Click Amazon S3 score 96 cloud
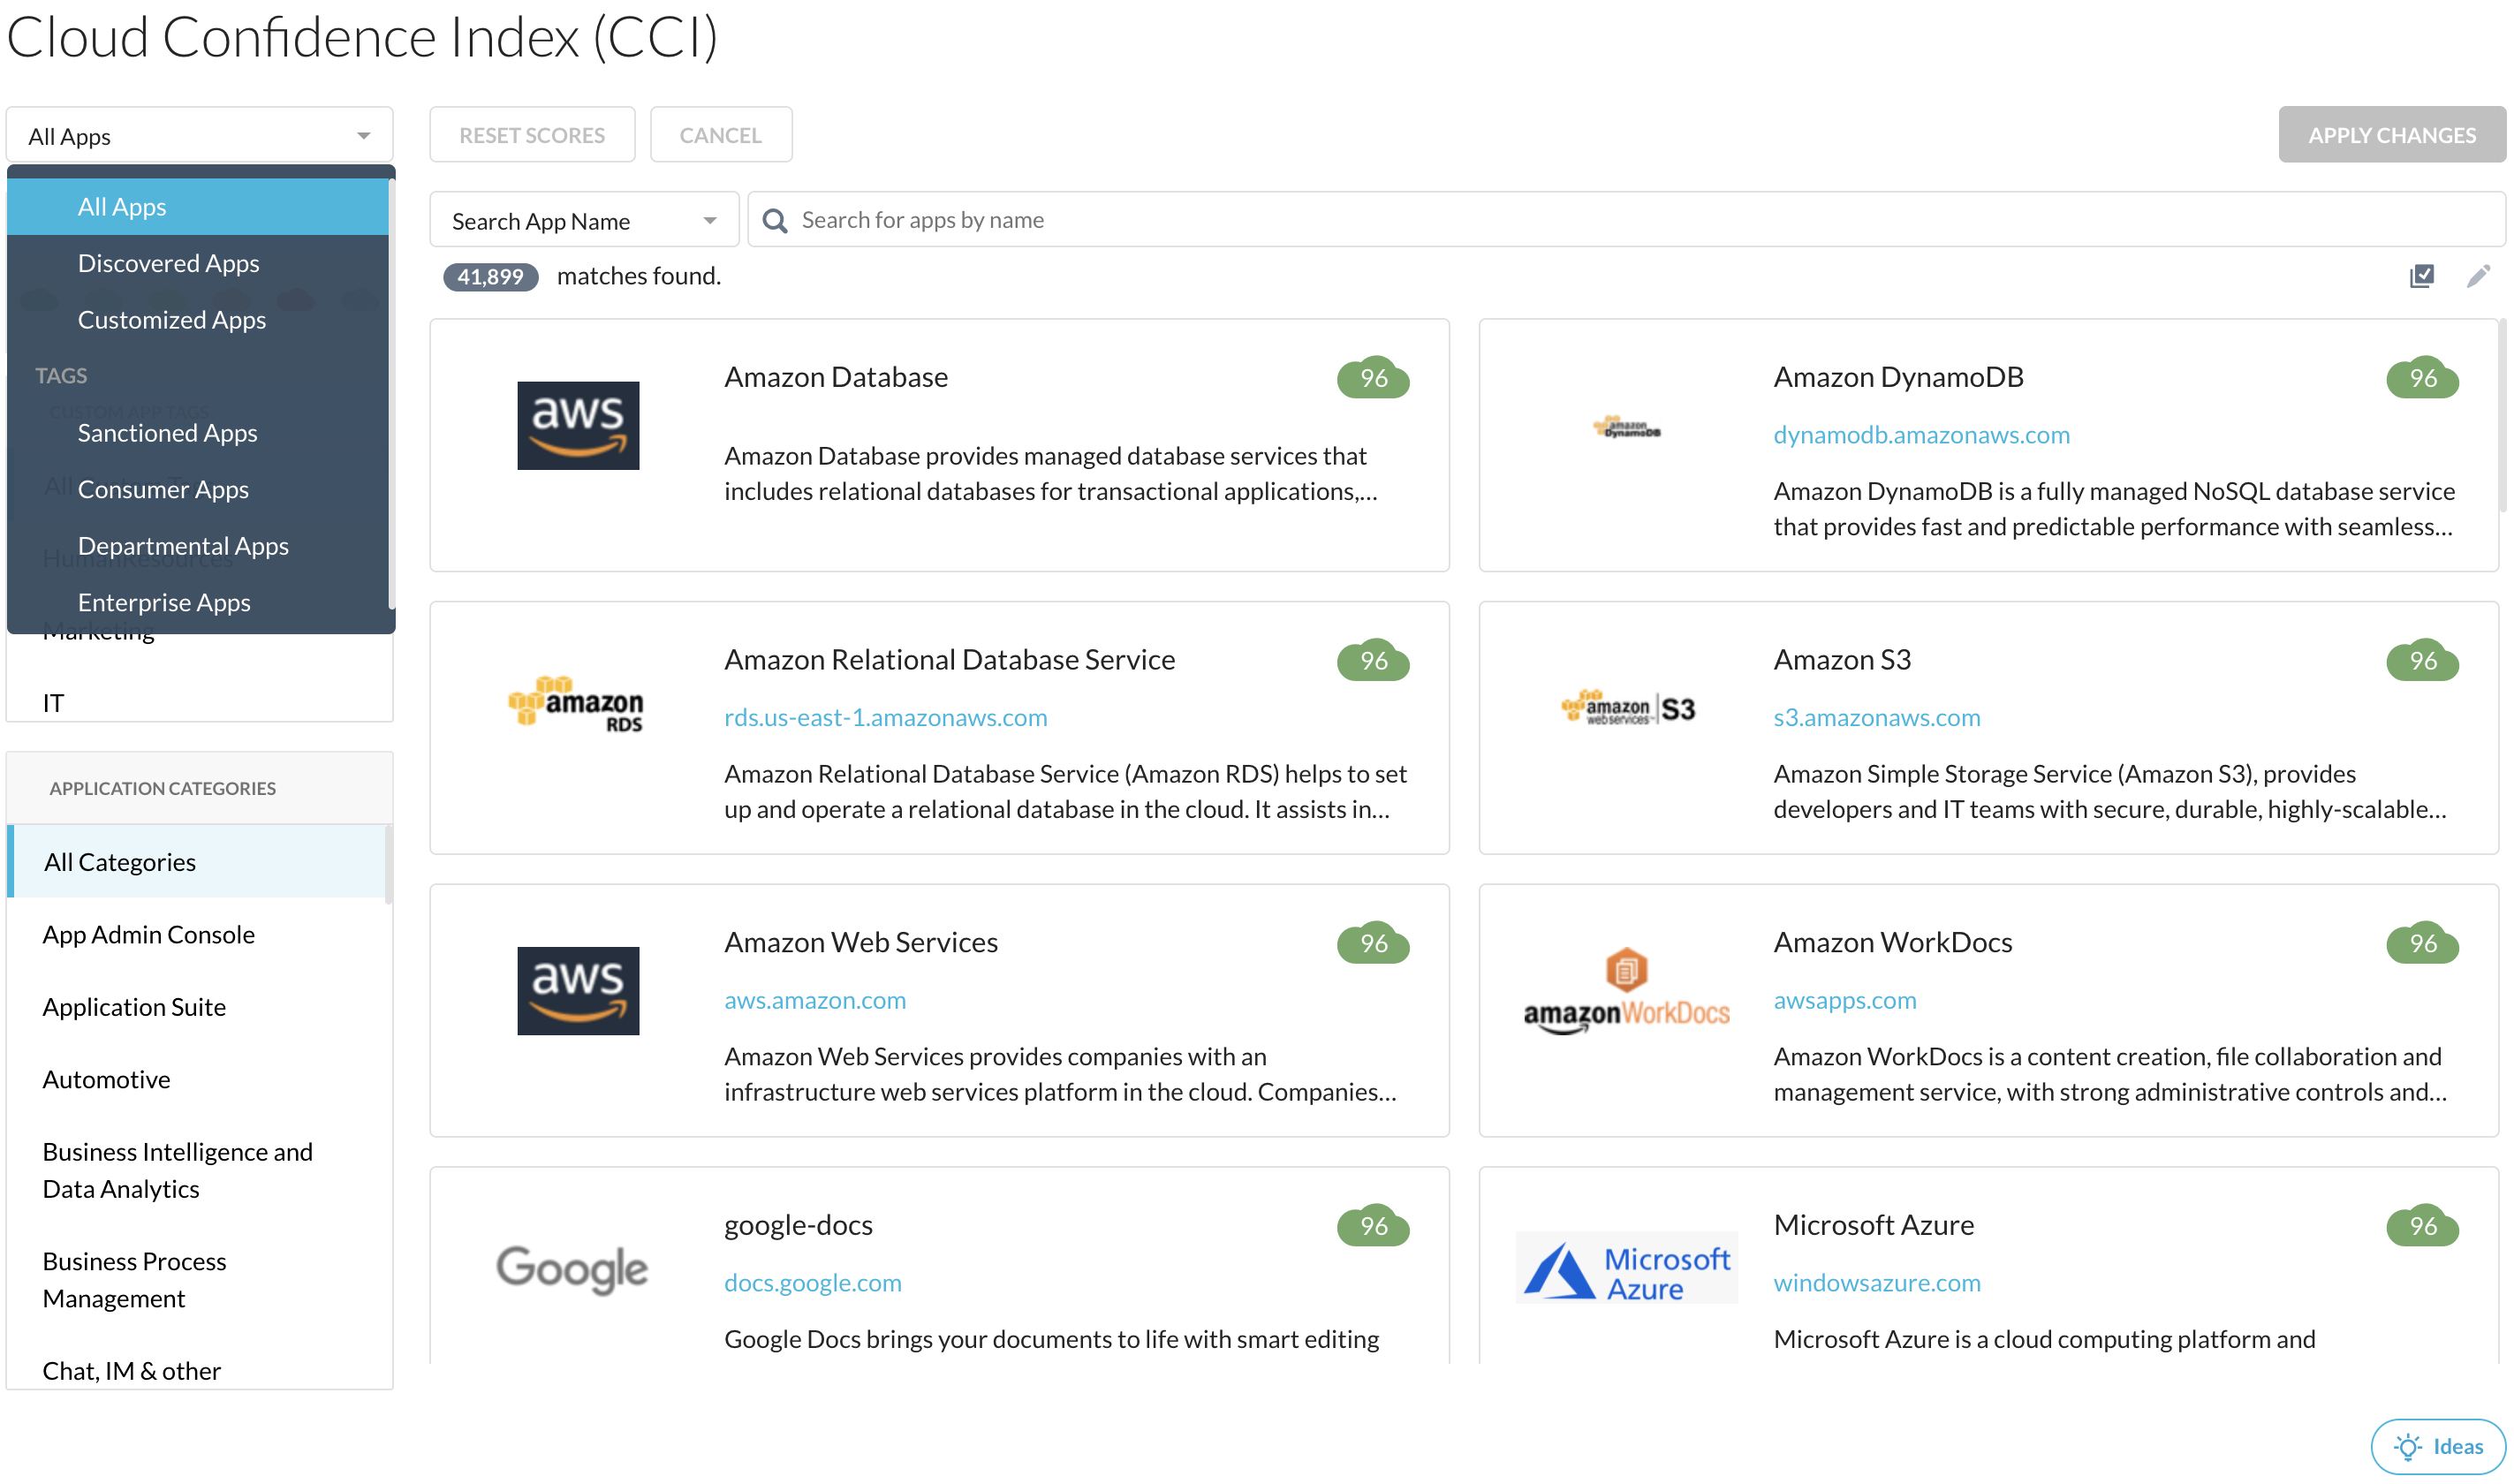The width and height of the screenshot is (2514, 1484). 2421,660
